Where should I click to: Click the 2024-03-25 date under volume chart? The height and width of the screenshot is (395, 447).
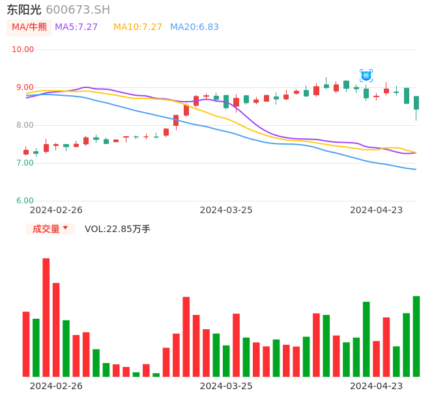click(226, 386)
